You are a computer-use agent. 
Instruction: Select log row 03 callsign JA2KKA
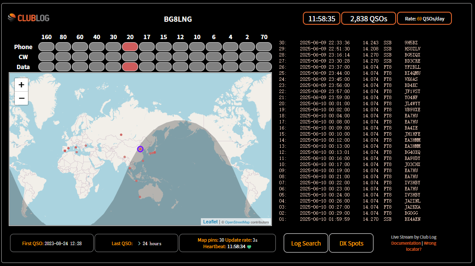(x=412, y=207)
